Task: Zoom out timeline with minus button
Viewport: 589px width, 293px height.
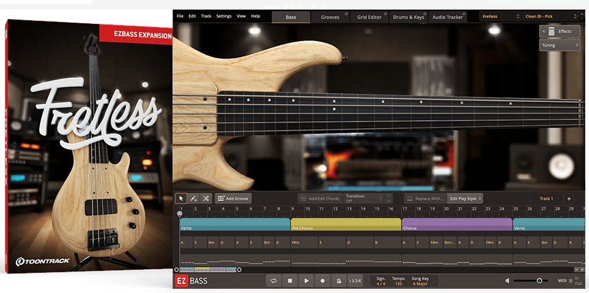Action: click(x=577, y=269)
